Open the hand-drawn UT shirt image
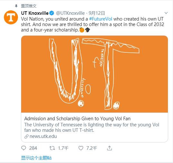 coord(95,74)
